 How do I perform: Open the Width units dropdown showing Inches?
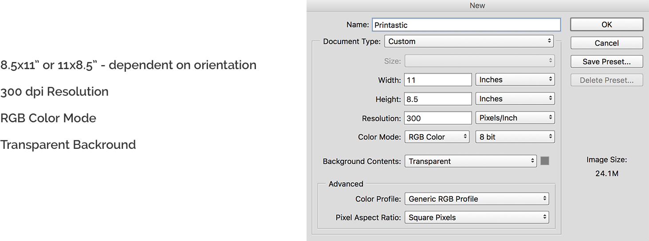coord(515,80)
